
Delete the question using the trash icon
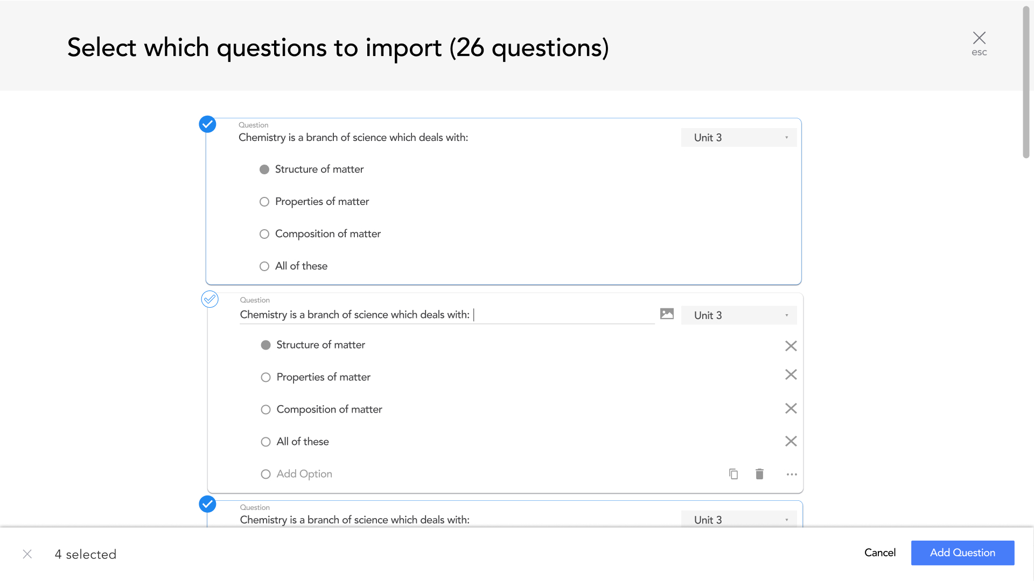(x=759, y=474)
